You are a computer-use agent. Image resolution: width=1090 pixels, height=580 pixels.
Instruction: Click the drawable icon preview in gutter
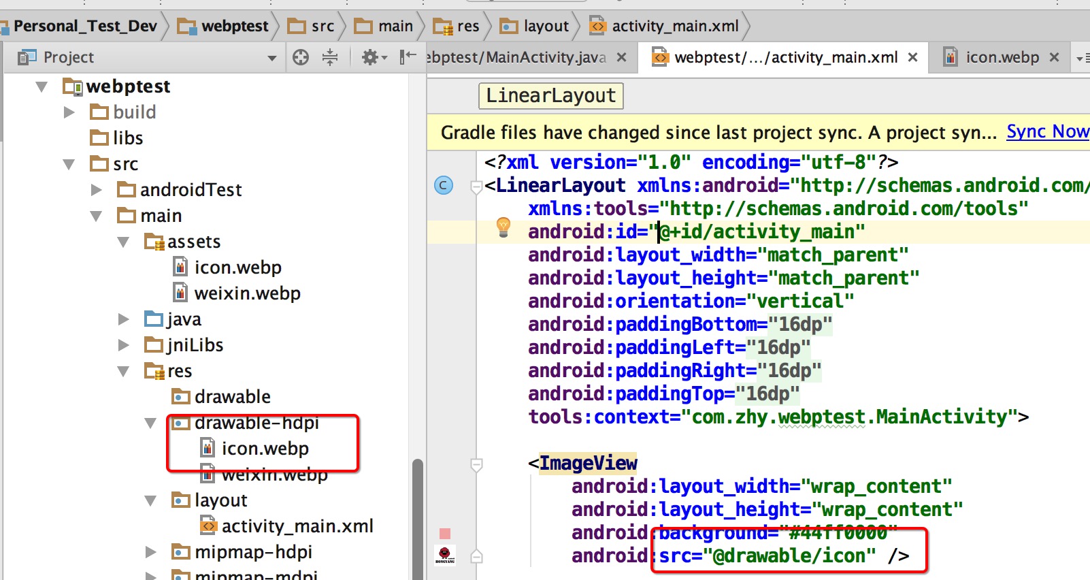[445, 555]
